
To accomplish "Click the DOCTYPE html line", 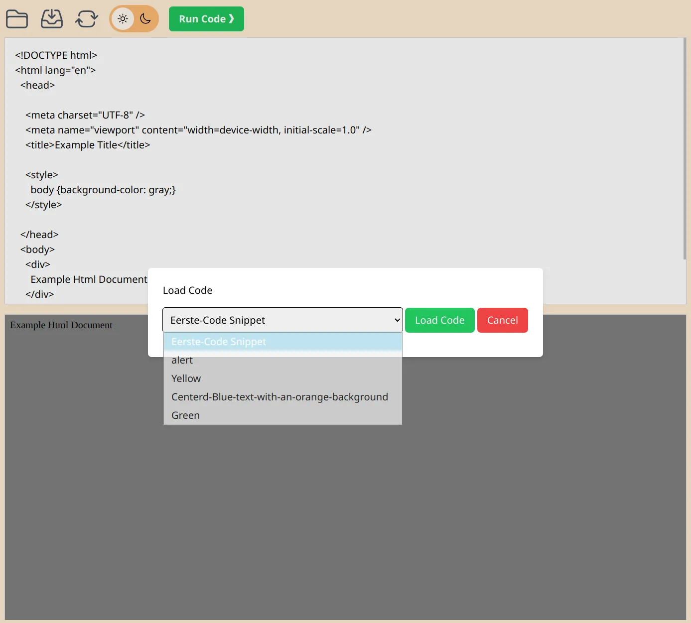I will coord(56,55).
